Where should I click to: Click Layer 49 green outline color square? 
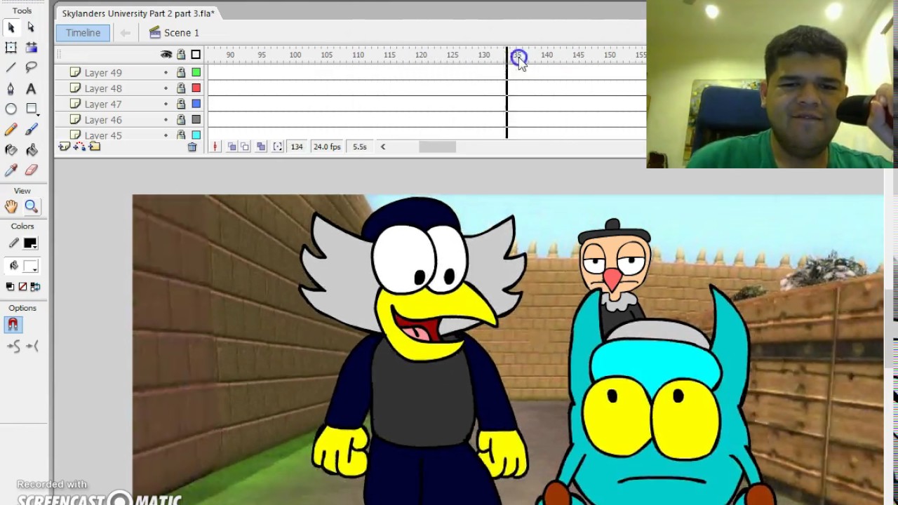[196, 72]
